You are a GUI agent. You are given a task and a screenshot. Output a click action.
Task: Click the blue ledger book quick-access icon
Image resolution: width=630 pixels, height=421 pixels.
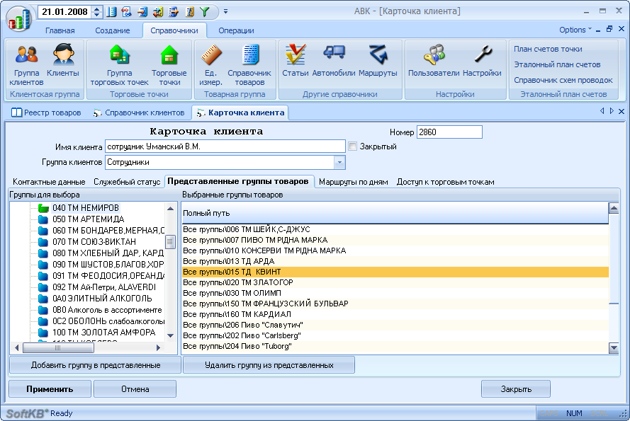tap(111, 11)
